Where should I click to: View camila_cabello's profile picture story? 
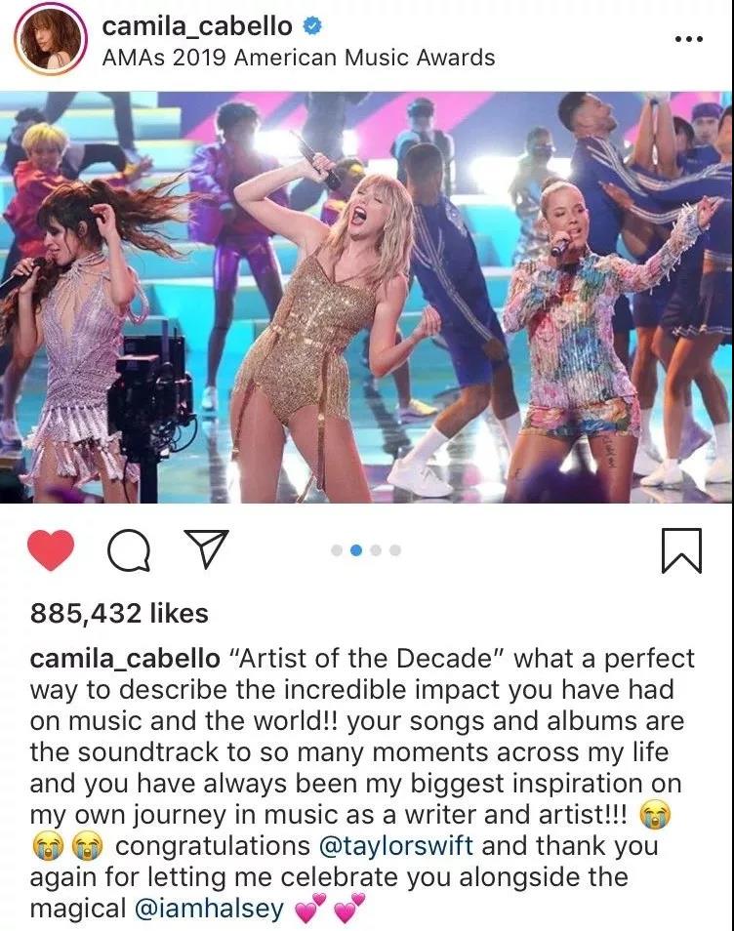(51, 41)
